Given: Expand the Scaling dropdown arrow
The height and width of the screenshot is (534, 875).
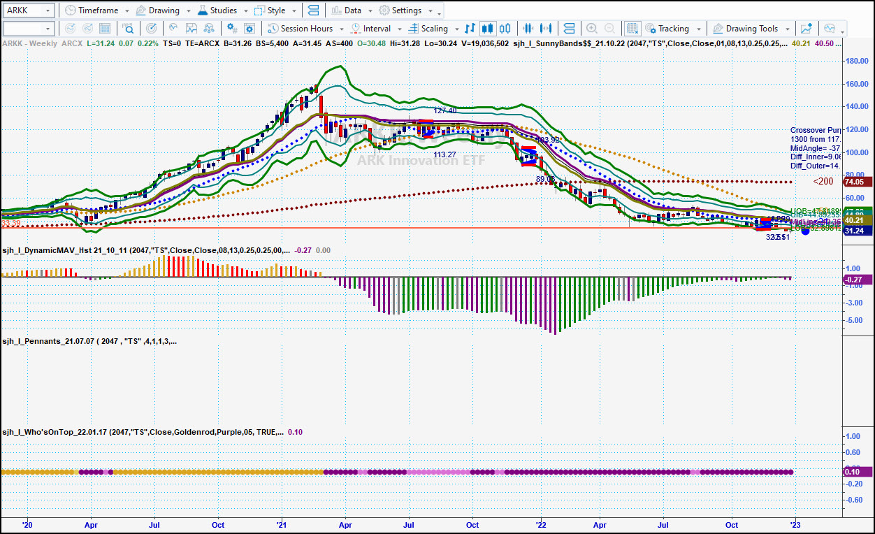Looking at the screenshot, I should coord(457,29).
